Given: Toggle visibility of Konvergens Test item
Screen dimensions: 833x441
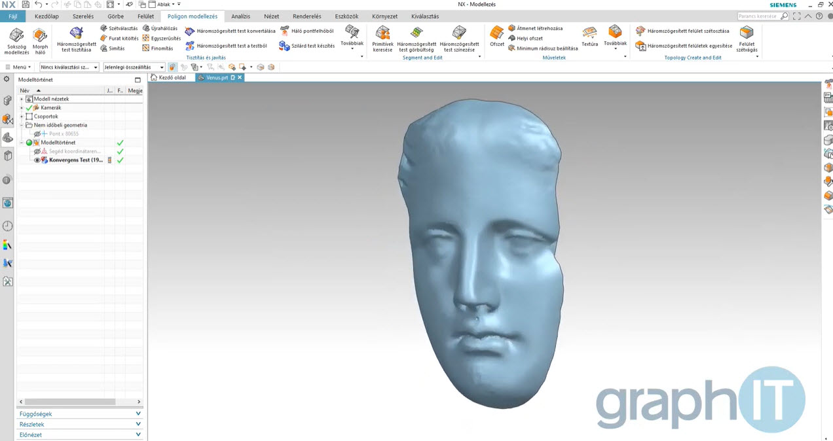Looking at the screenshot, I should coord(37,160).
